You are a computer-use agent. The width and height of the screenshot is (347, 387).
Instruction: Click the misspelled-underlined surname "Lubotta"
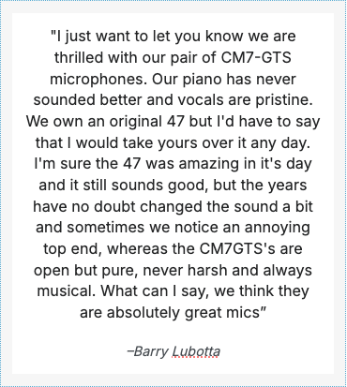[x=196, y=351]
